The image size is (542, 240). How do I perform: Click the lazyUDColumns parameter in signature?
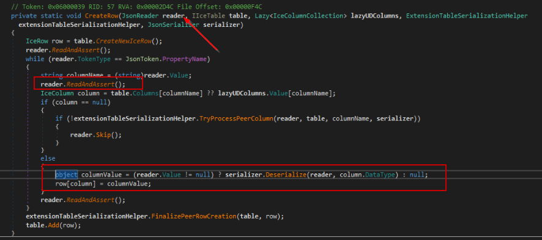(x=374, y=15)
